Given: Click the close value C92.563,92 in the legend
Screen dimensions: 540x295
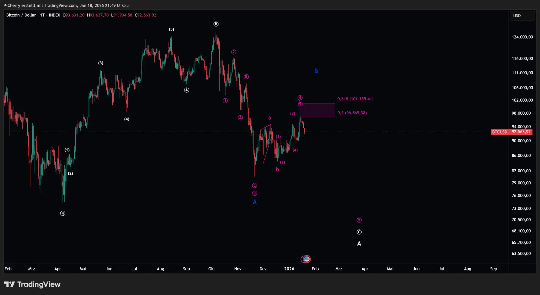Looking at the screenshot, I should click(146, 15).
